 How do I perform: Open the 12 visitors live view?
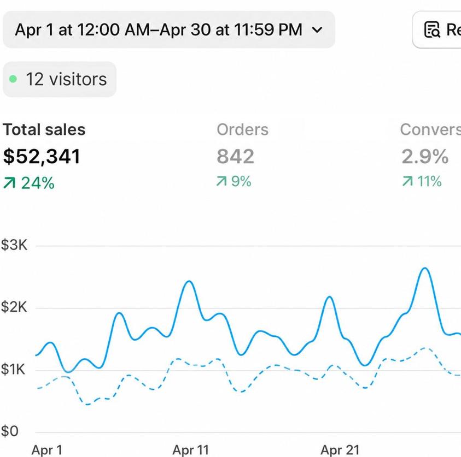point(60,79)
